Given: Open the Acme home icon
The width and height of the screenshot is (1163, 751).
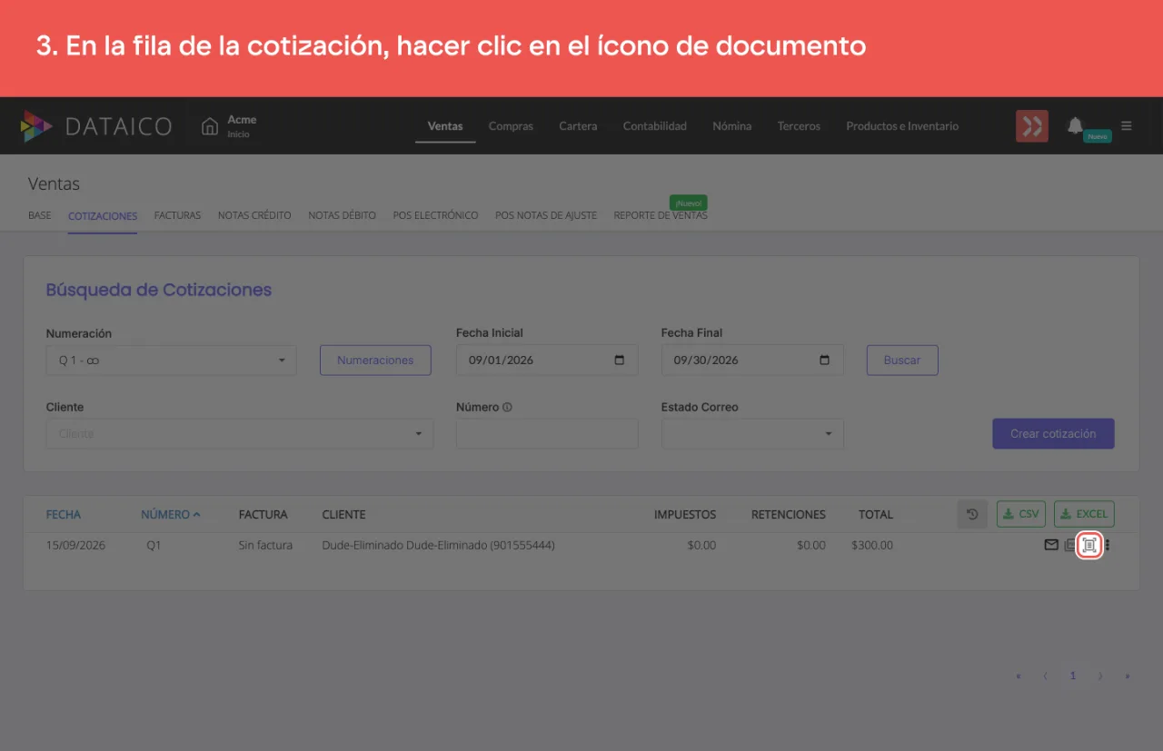Looking at the screenshot, I should point(210,125).
